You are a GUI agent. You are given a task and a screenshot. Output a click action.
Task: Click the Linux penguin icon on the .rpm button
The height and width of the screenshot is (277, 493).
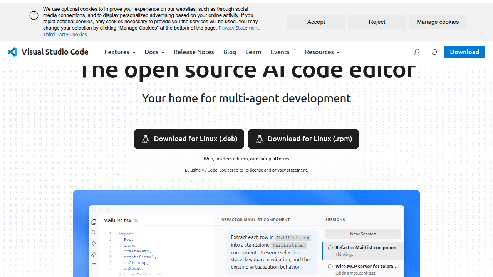(260, 139)
